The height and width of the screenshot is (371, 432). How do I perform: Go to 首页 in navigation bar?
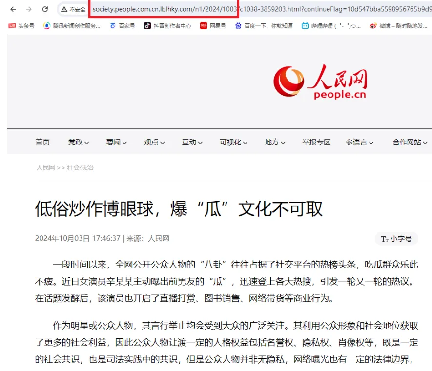pyautogui.click(x=42, y=142)
